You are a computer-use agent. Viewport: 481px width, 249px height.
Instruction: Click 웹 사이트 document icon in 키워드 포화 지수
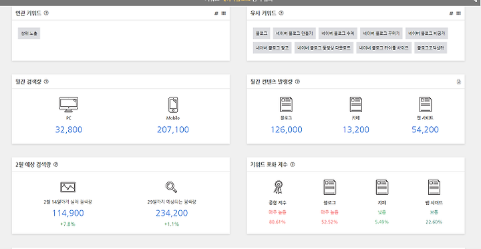[434, 188]
